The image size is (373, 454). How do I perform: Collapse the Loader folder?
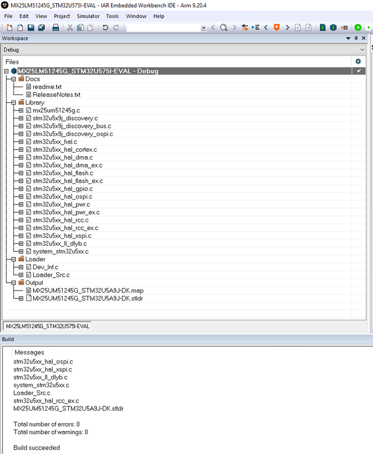pyautogui.click(x=14, y=259)
